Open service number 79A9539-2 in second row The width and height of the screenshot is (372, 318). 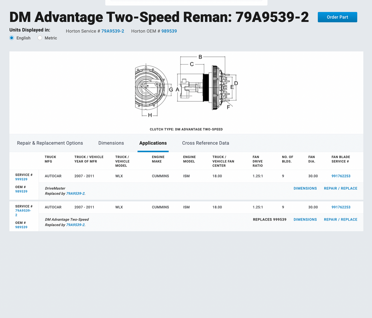click(x=23, y=213)
